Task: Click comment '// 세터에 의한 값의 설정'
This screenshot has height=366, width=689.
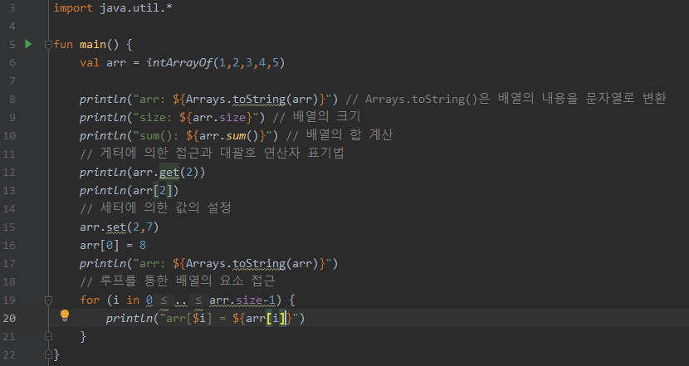Action: click(155, 207)
